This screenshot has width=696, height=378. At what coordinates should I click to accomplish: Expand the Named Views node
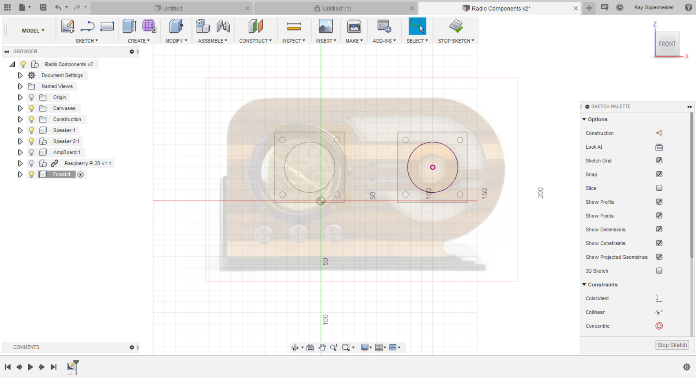coord(20,86)
